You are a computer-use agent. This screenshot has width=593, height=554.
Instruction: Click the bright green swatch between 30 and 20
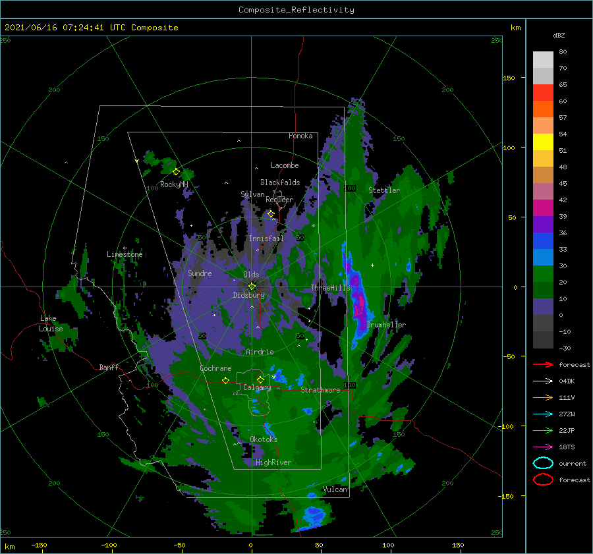[x=543, y=274]
